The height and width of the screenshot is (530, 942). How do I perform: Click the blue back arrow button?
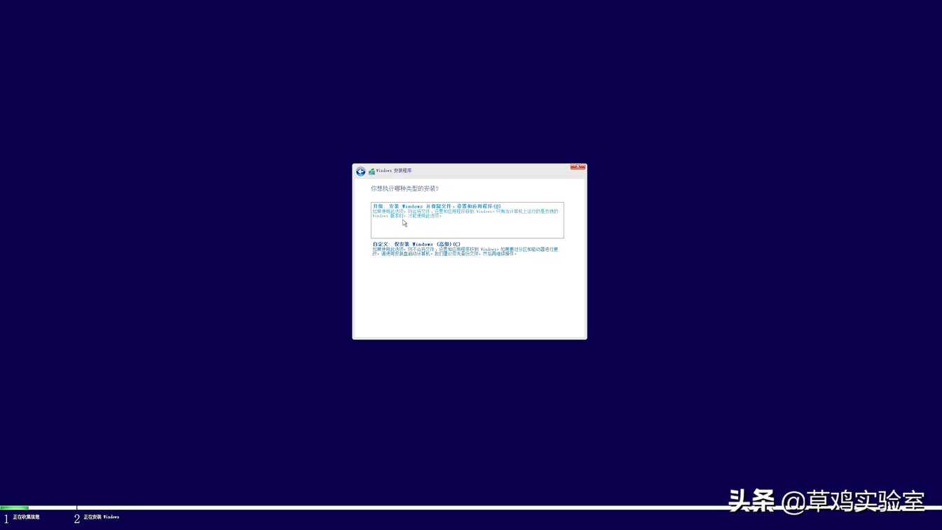point(360,172)
